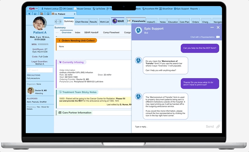Click the paperclip attachment icon in chat

click(218, 126)
